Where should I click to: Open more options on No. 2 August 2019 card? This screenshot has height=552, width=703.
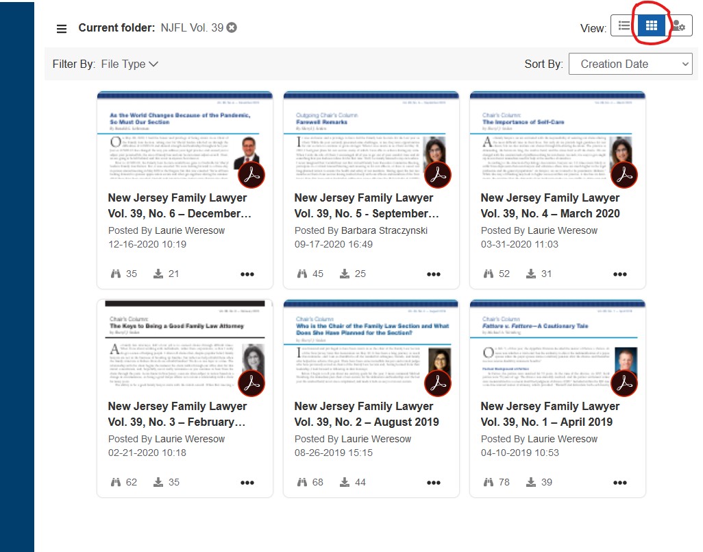pos(434,483)
